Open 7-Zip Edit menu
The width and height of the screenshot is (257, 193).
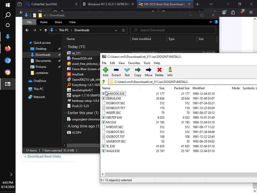(x=112, y=63)
